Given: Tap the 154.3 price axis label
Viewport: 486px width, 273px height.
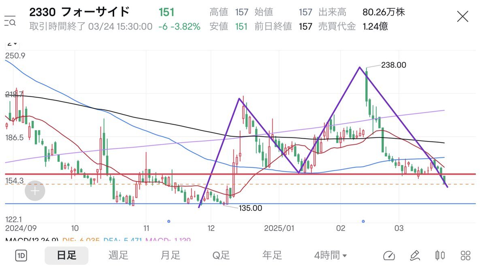Looking at the screenshot, I should click(x=15, y=181).
